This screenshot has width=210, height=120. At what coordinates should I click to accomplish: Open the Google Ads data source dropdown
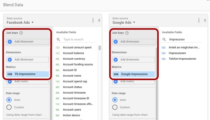coord(134,22)
